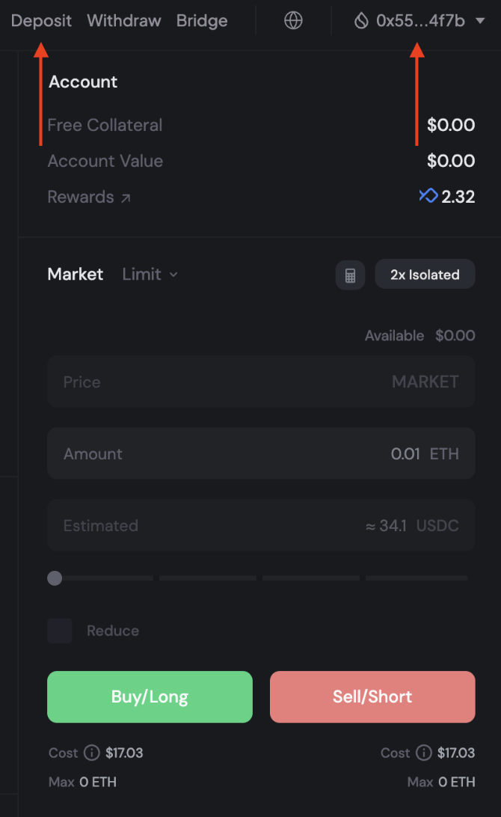Click the blue rewards token icon
501x817 pixels.
pyautogui.click(x=428, y=196)
